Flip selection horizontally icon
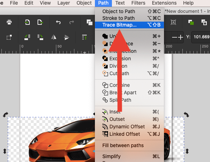This screenshot has width=210, height=162. point(53,37)
